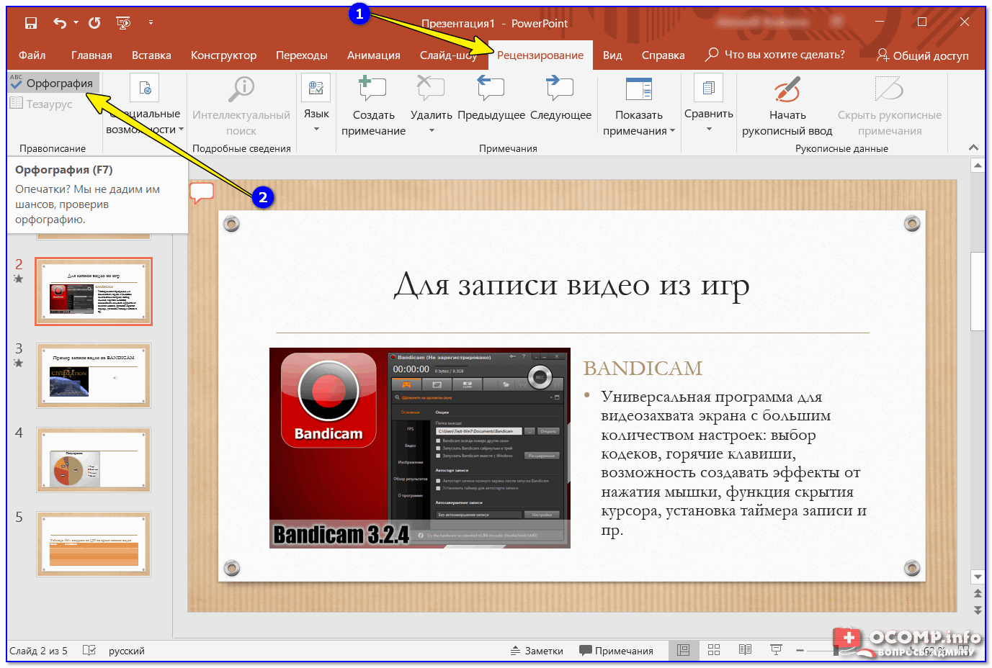Image resolution: width=992 pixels, height=668 pixels.
Task: Go to next slide double-arrow button
Action: pyautogui.click(x=978, y=610)
